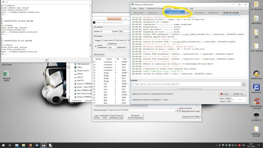Image resolution: width=263 pixels, height=148 pixels.
Task: Click 'Effacement Fichiers temporaires' button
Action: pyautogui.click(x=135, y=117)
